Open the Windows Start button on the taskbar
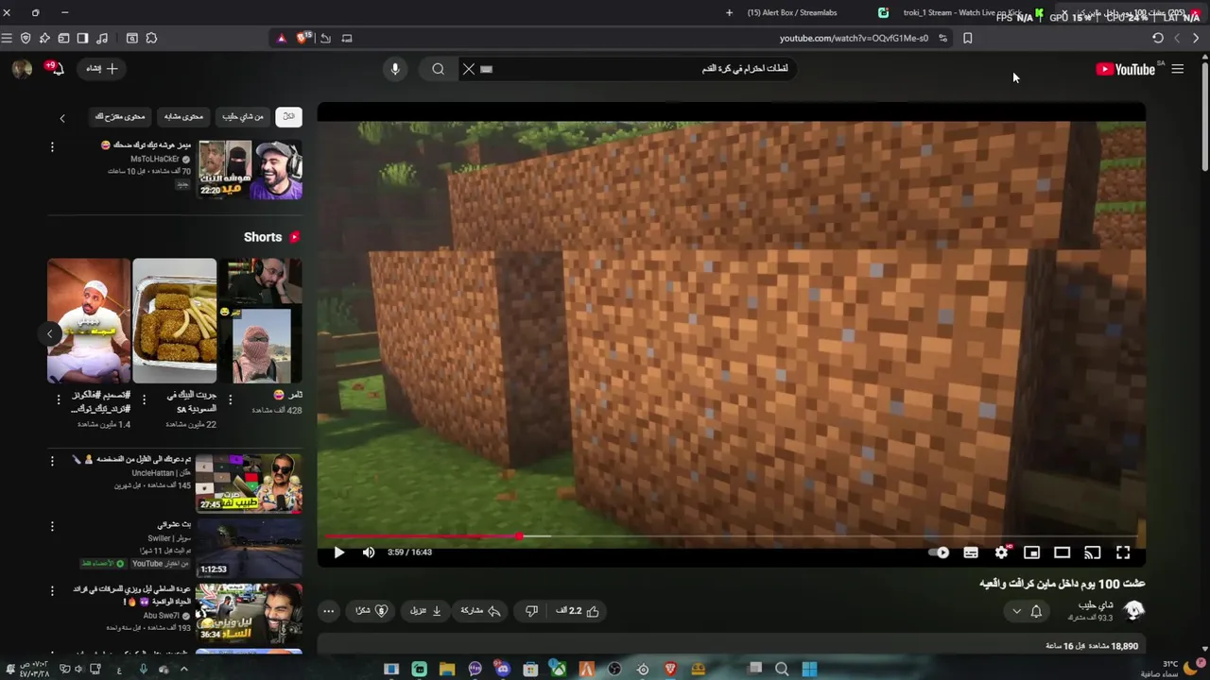This screenshot has width=1210, height=680. point(809,669)
